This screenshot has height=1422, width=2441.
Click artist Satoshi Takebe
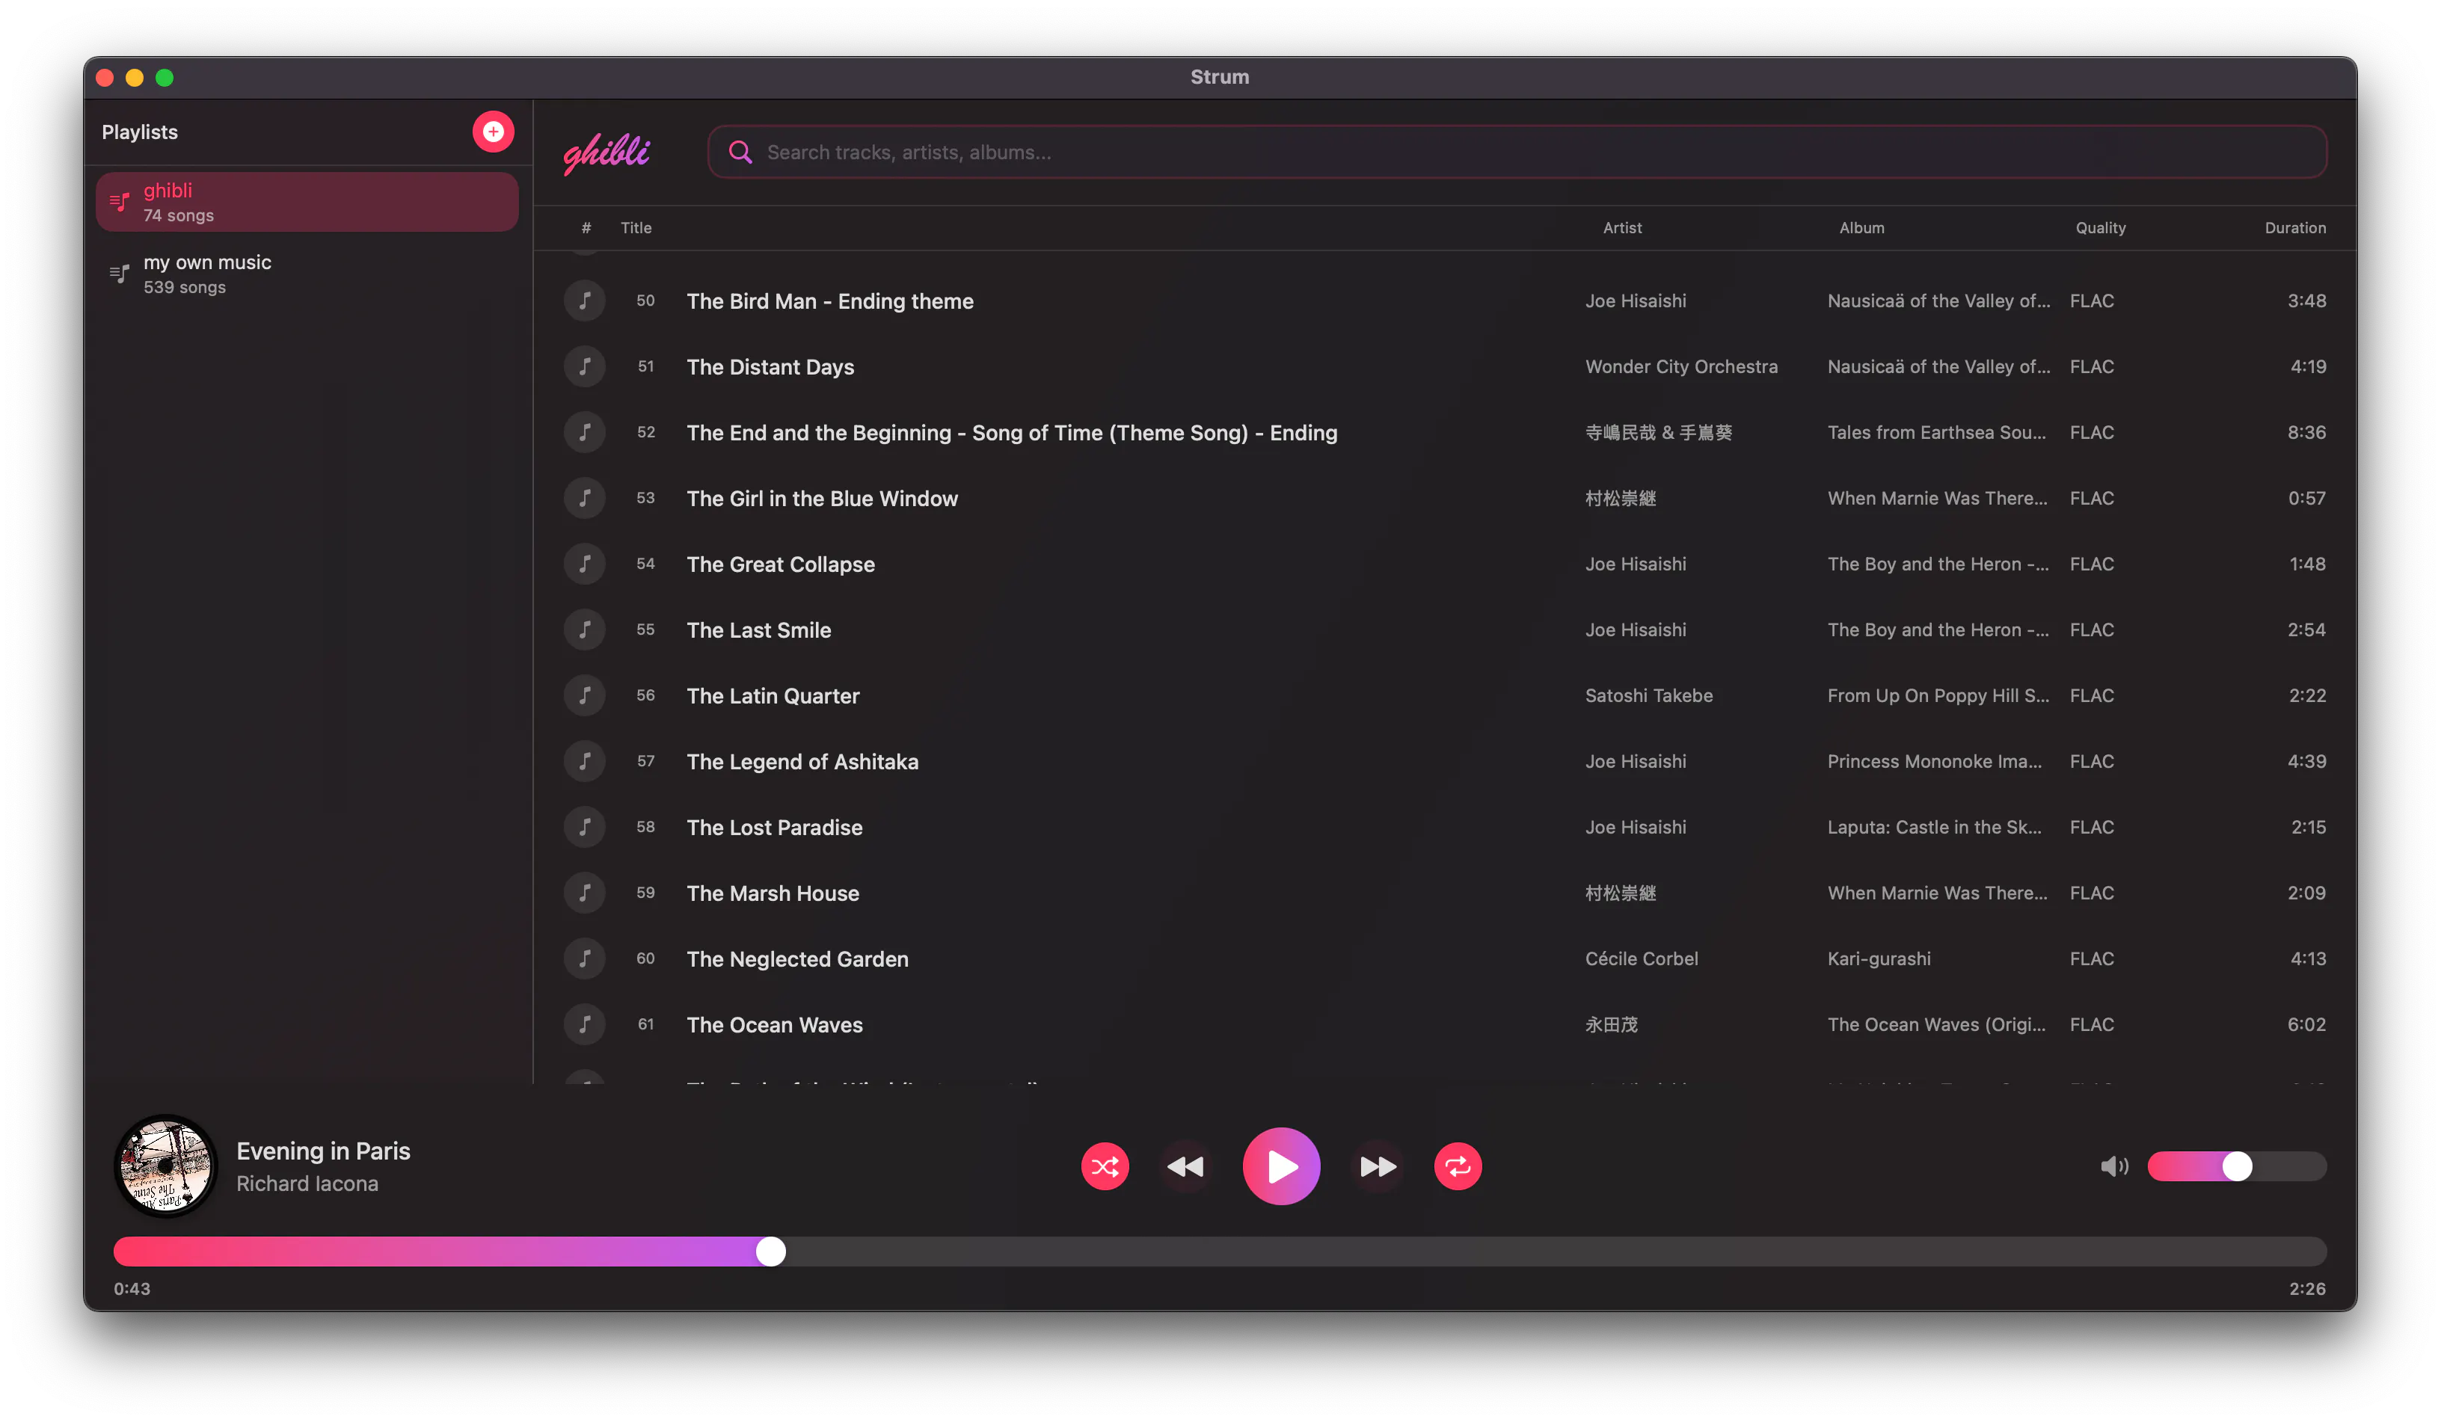pos(1648,695)
